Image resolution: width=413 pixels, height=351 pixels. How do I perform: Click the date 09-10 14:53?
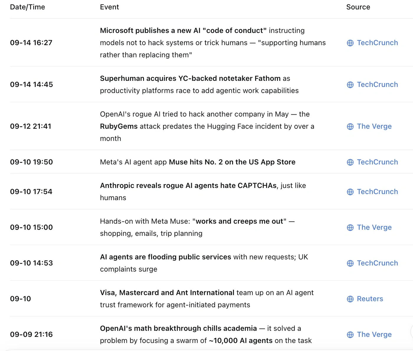click(x=32, y=263)
